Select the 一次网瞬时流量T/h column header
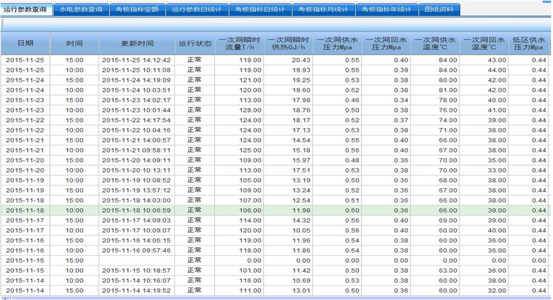Screen dimensions: 553x300 pyautogui.click(x=240, y=43)
